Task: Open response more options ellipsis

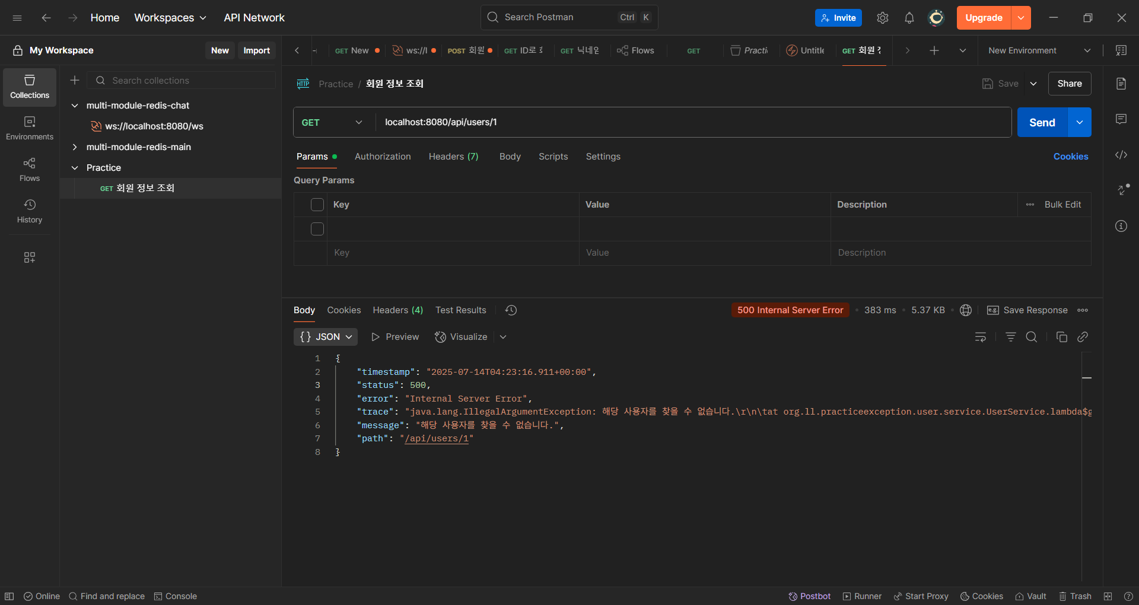Action: [x=1083, y=310]
